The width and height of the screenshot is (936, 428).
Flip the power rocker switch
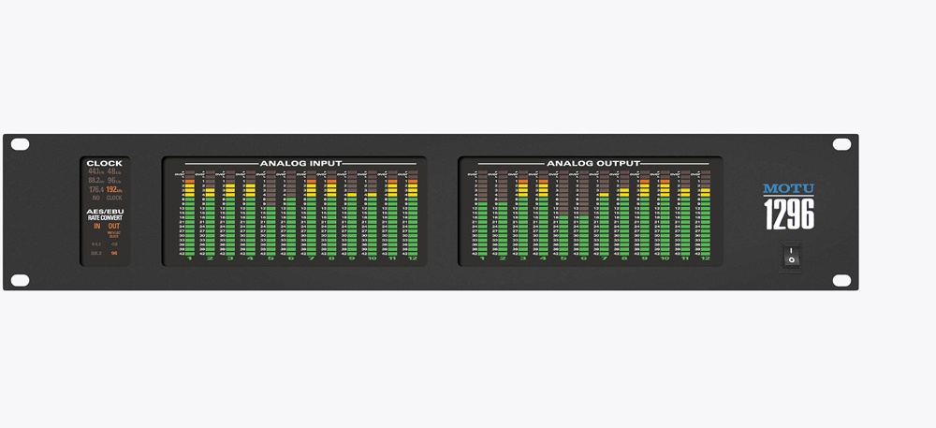pos(791,256)
